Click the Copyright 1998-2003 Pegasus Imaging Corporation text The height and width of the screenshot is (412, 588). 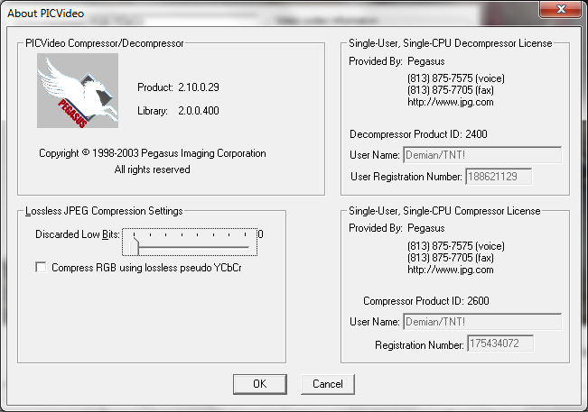(153, 153)
